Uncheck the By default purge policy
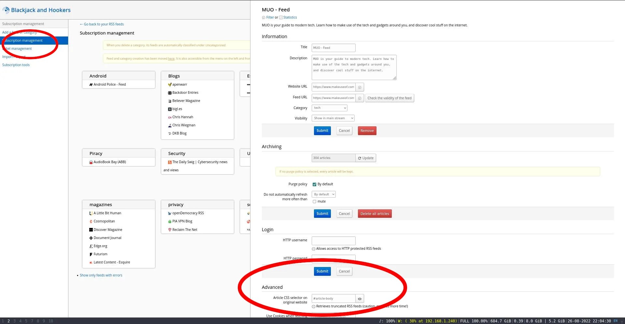 [x=314, y=184]
